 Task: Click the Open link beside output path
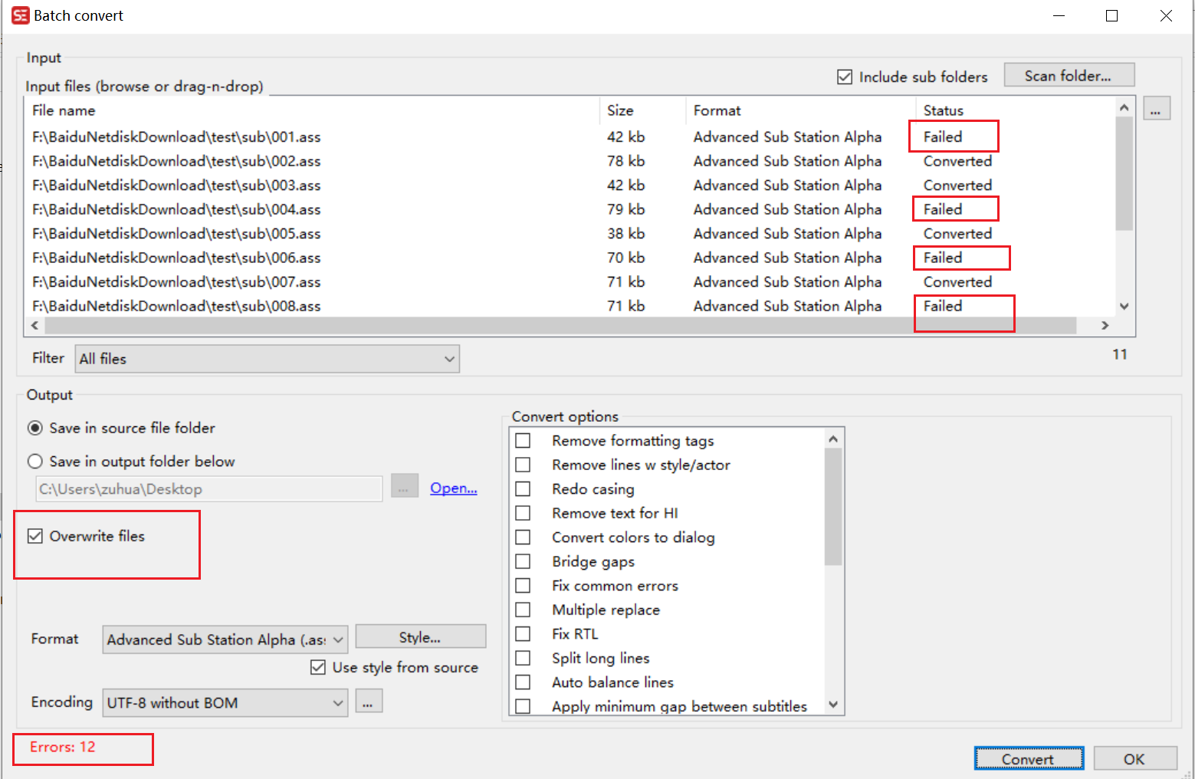(453, 488)
